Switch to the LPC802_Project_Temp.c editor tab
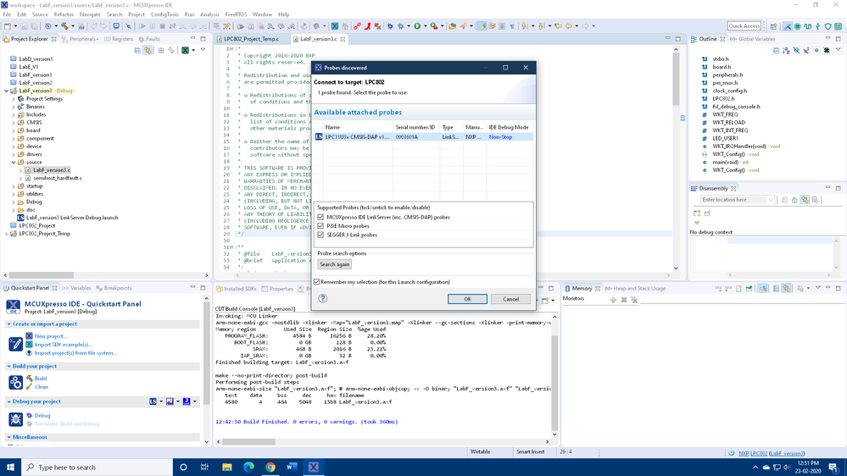 (x=251, y=39)
